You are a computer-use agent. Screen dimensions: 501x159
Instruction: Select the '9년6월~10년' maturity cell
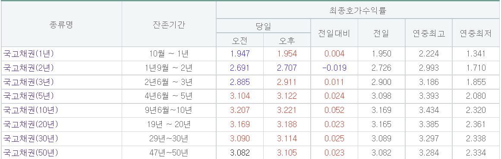tap(169, 110)
